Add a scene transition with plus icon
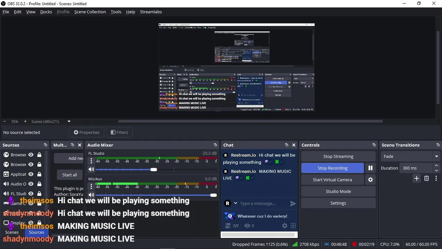Screen dimensions: 442x249 [417, 178]
